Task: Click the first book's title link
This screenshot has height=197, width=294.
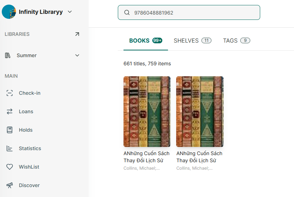Action: [146, 157]
